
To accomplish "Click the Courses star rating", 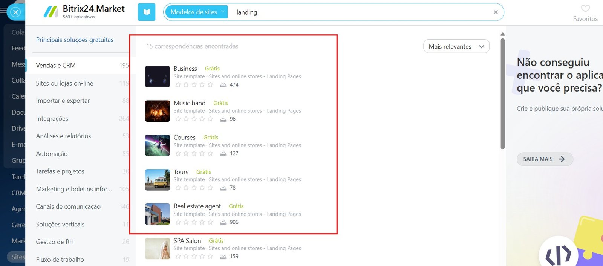I will [194, 153].
